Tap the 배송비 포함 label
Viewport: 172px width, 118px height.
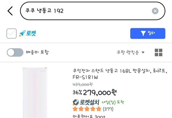(x=37, y=52)
